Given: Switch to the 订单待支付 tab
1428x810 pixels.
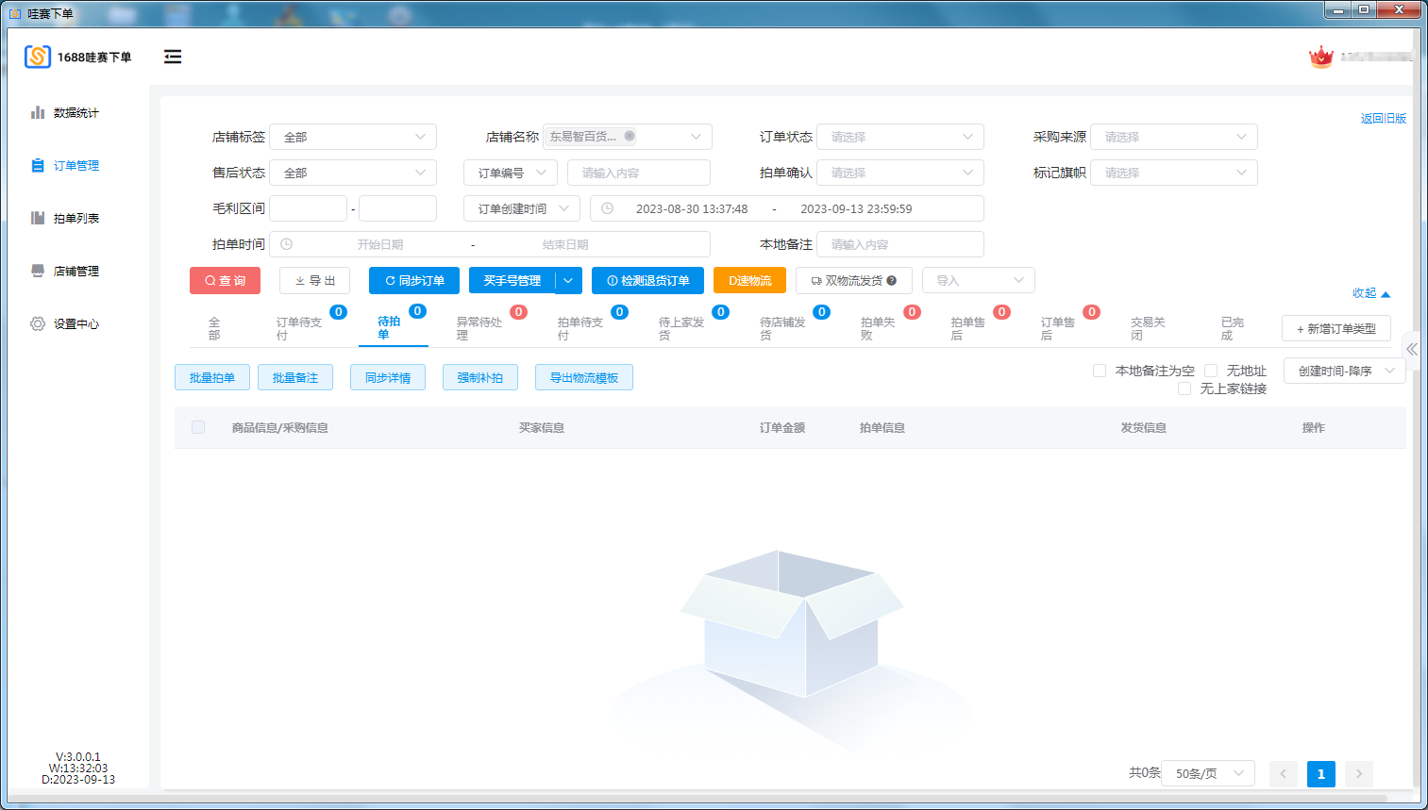Looking at the screenshot, I should [x=299, y=328].
